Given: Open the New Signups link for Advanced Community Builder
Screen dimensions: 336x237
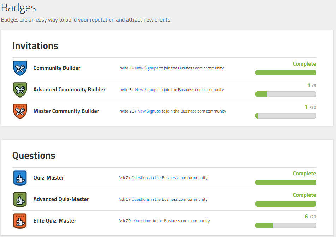Looking at the screenshot, I should coord(147,90).
